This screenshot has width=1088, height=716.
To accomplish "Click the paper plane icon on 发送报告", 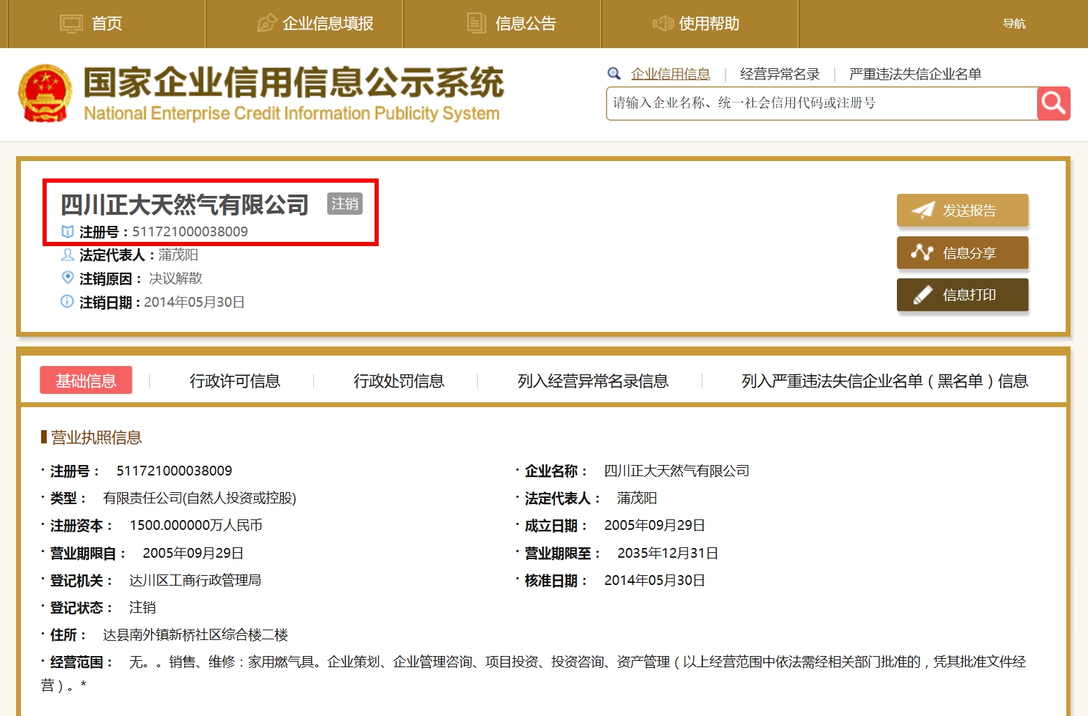I will pos(923,210).
